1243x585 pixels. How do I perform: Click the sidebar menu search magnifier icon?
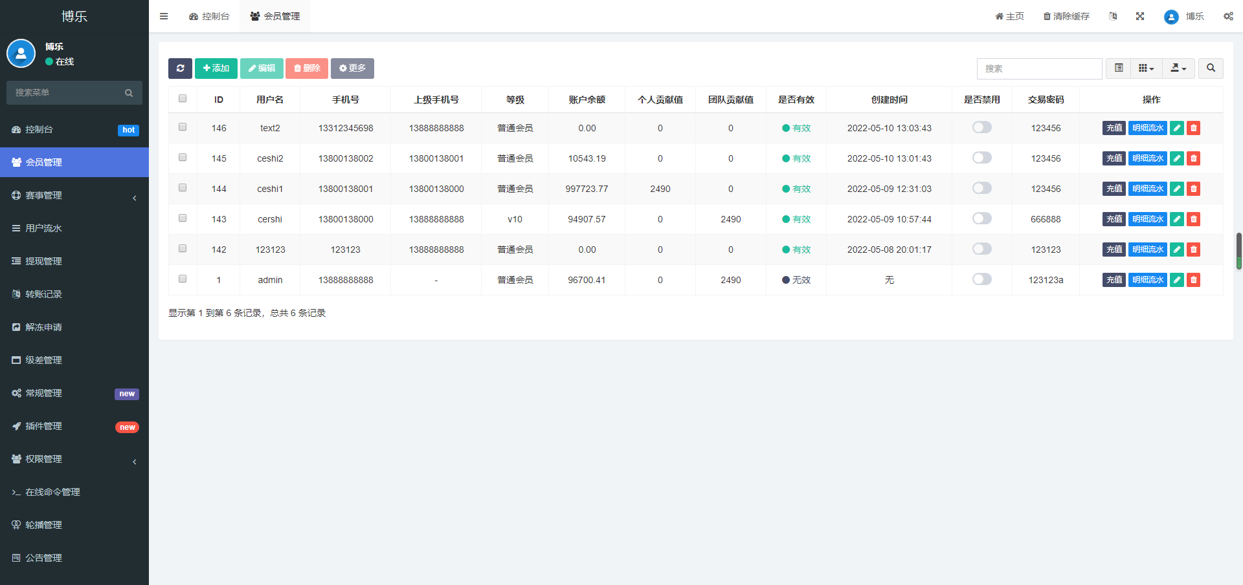[x=129, y=93]
